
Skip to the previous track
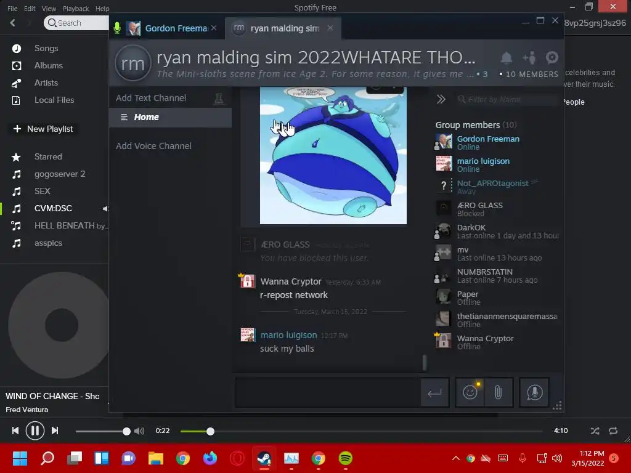[x=15, y=431]
